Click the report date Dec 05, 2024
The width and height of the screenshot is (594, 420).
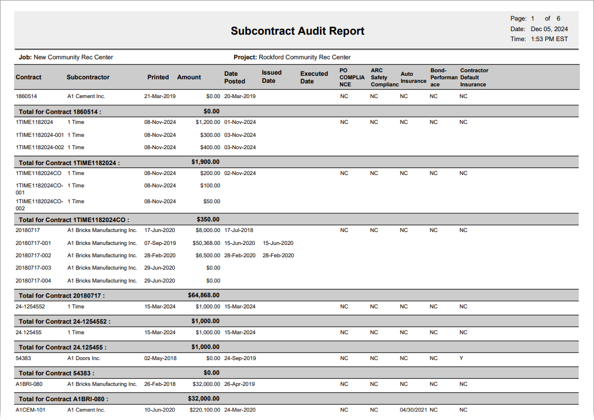(549, 29)
